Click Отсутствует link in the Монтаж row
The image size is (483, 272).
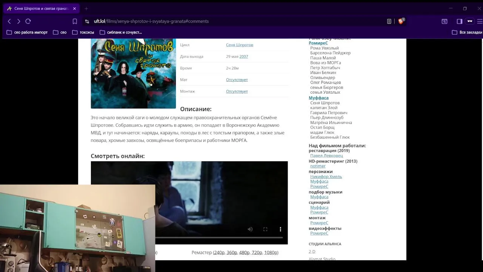pyautogui.click(x=237, y=91)
